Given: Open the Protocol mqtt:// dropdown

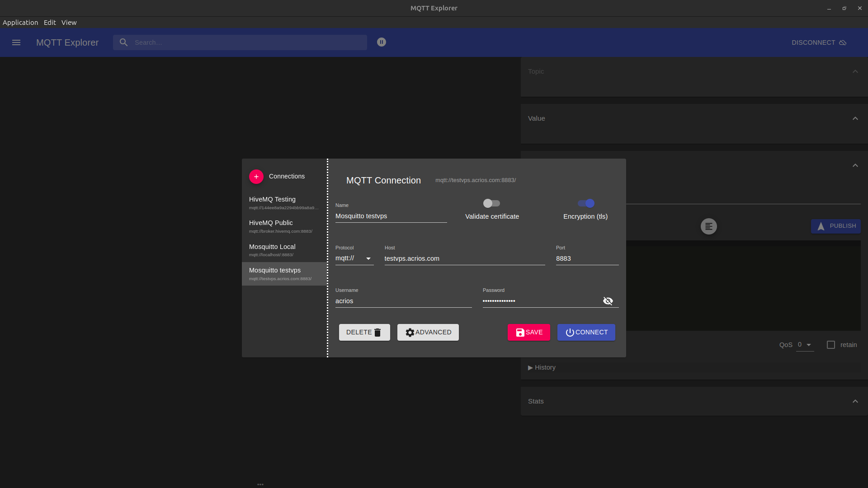Looking at the screenshot, I should 354,258.
